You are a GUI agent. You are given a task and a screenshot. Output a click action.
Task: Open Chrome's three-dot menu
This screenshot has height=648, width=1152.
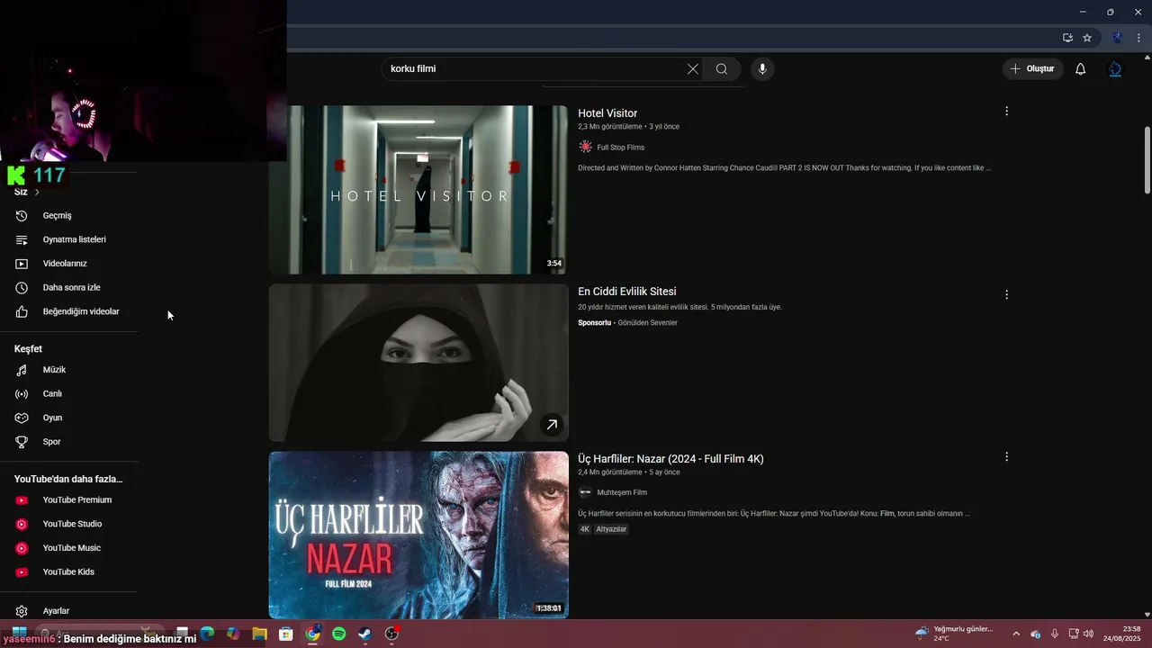coord(1138,38)
